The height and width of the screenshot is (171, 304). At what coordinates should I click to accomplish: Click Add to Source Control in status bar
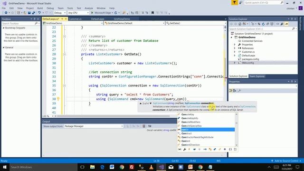286,161
